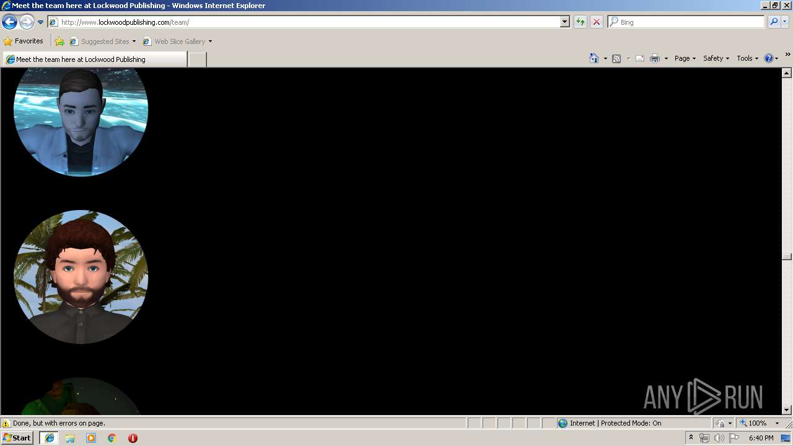Click the blue-haired avatar team photo
Screen dimensions: 793x446
point(81,122)
